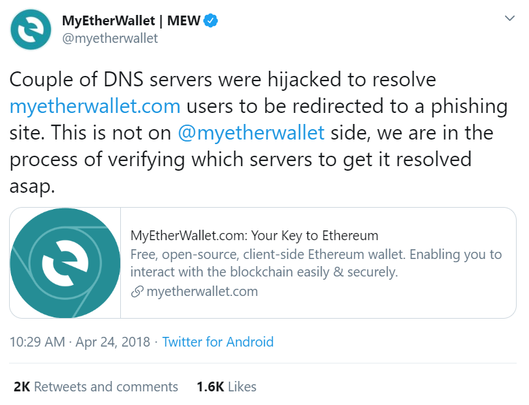Open the 'Twitter for Android' source link
The width and height of the screenshot is (529, 405).
pos(218,342)
